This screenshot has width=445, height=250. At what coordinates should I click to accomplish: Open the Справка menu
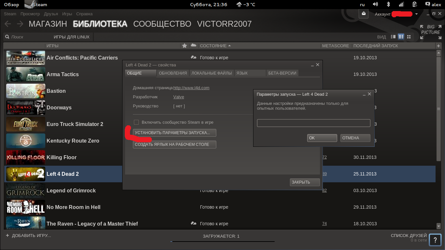84,14
